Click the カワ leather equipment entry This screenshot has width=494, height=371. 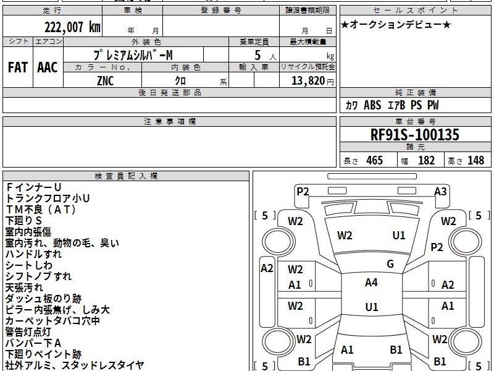(x=351, y=105)
